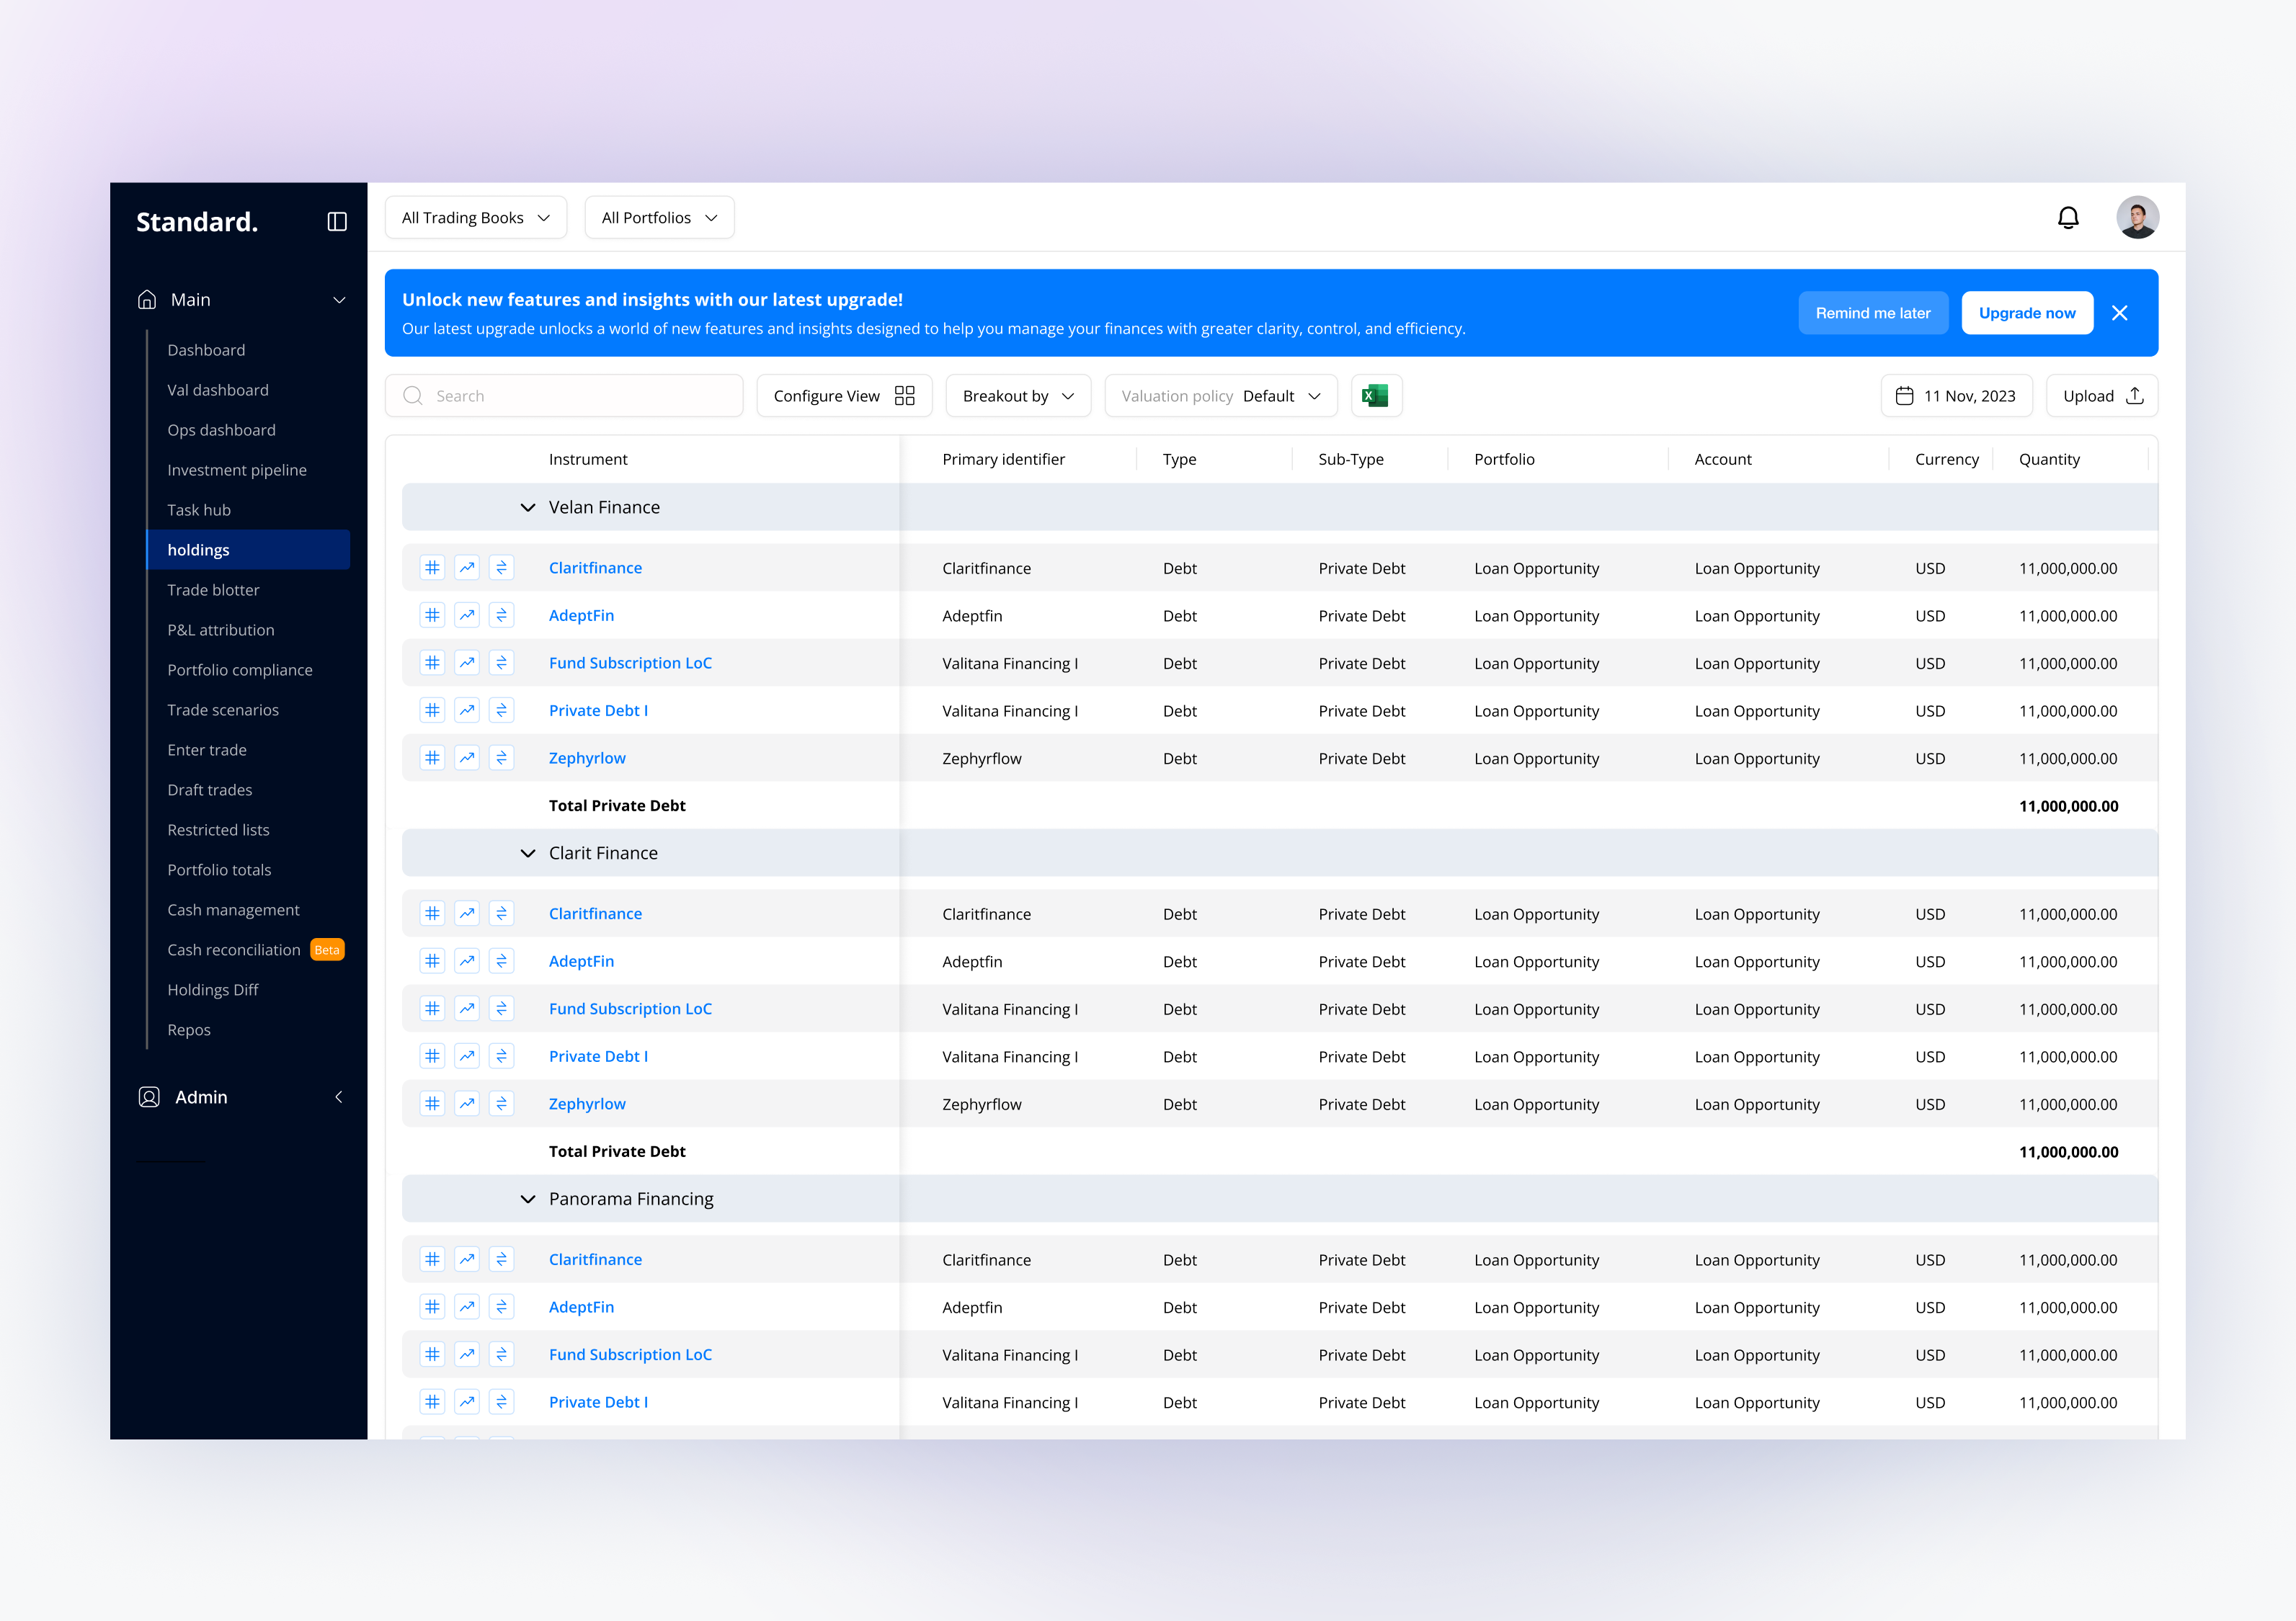Image resolution: width=2296 pixels, height=1621 pixels.
Task: Open Cash reconciliation Beta page
Action: pos(234,949)
